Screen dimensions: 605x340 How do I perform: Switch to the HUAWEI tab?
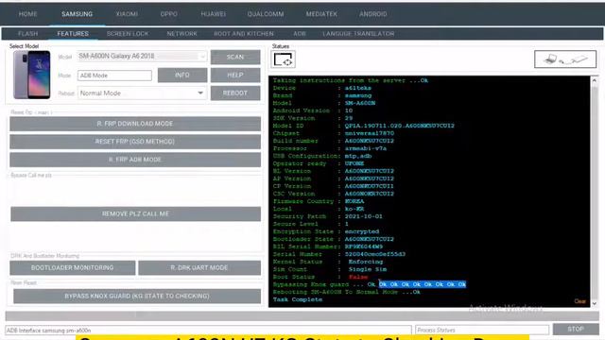pyautogui.click(x=214, y=14)
